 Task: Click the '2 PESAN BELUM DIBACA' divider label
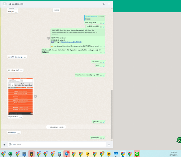click(x=56, y=127)
